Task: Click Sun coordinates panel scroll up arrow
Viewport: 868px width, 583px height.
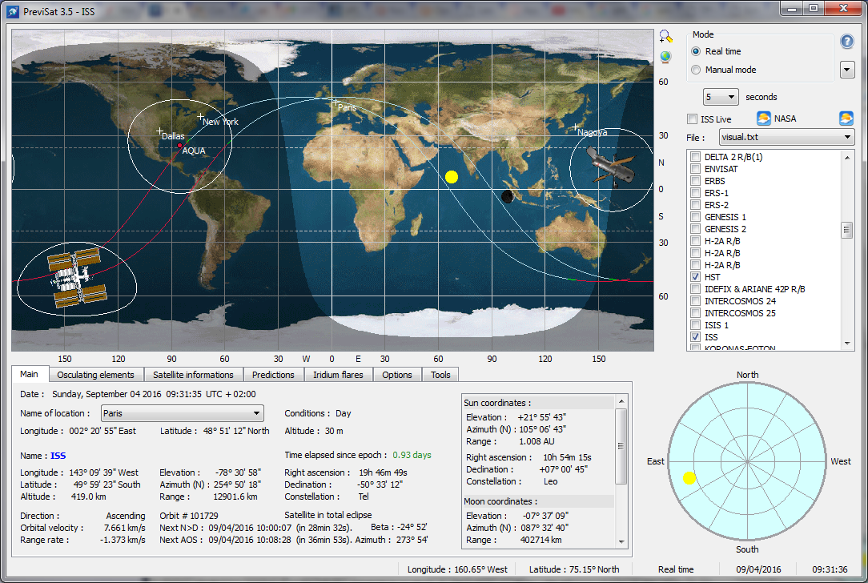Action: tap(621, 401)
